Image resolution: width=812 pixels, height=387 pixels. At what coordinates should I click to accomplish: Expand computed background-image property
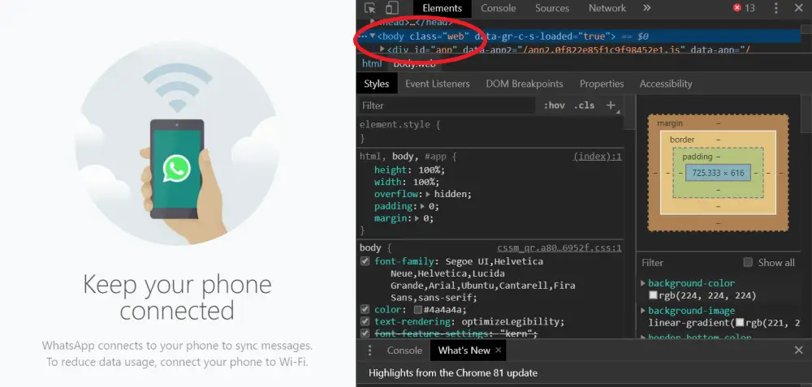coord(643,311)
